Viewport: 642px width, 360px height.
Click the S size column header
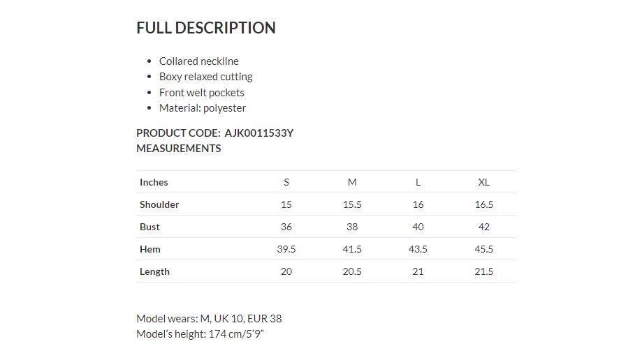point(286,182)
